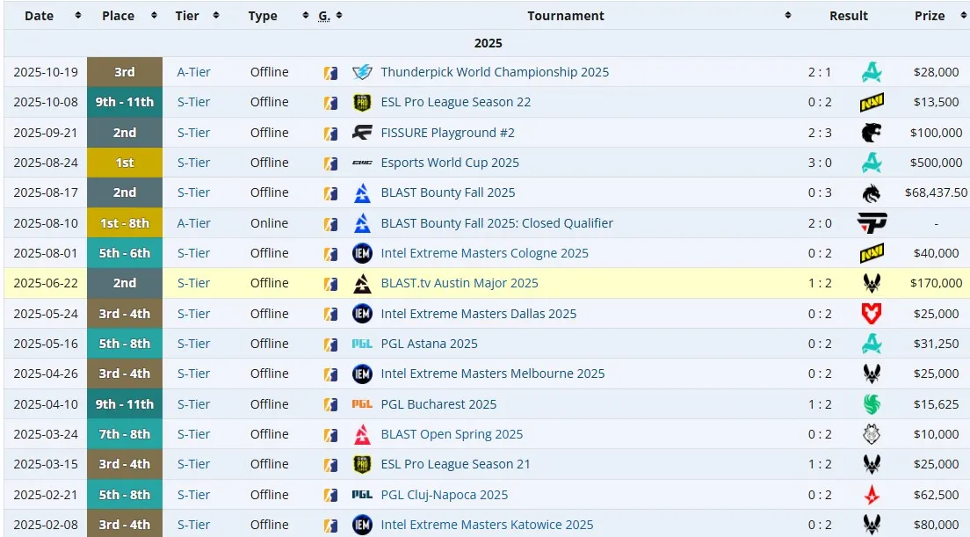Sort table by Date column arrows
Screen dimensions: 970x537
coord(78,16)
